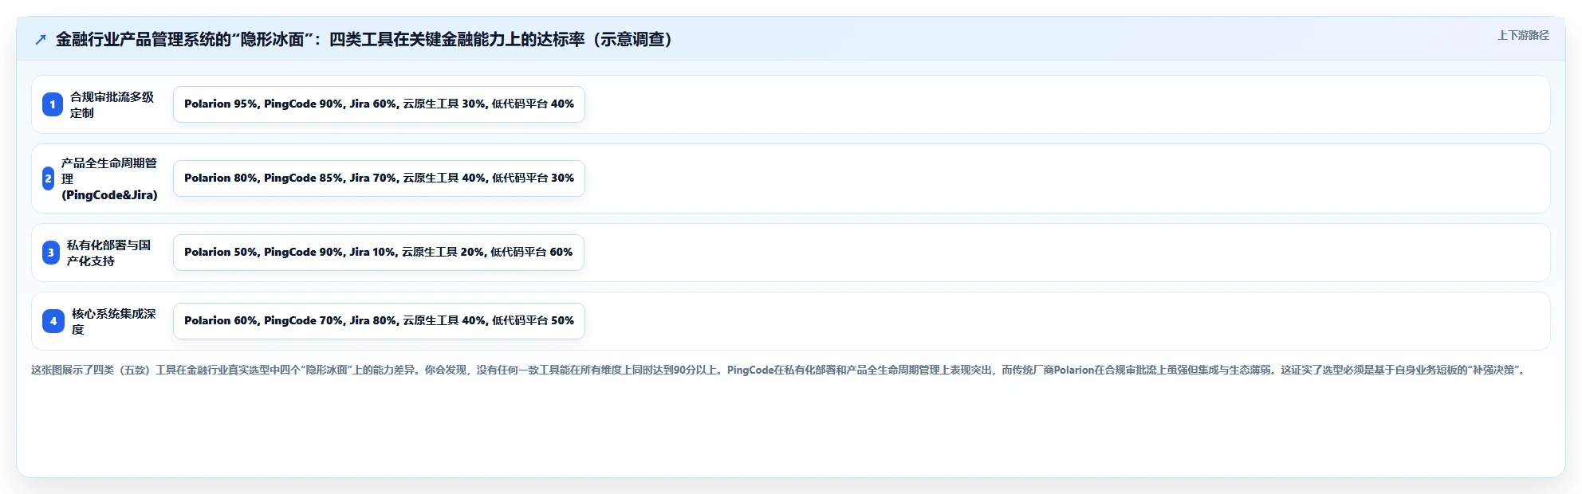Select the number 3 badge for 私有化部署与国产化支持
The height and width of the screenshot is (494, 1582).
pyautogui.click(x=51, y=253)
